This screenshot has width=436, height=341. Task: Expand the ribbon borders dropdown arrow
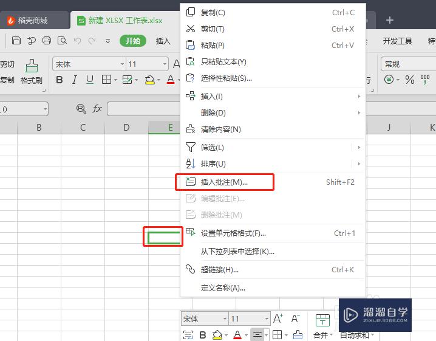115,80
